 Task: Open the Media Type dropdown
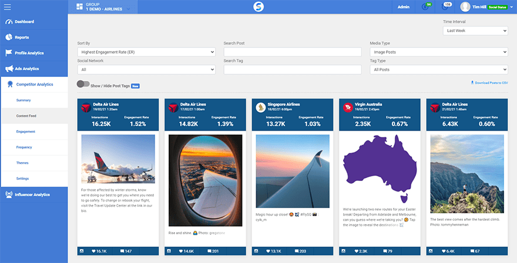point(439,52)
